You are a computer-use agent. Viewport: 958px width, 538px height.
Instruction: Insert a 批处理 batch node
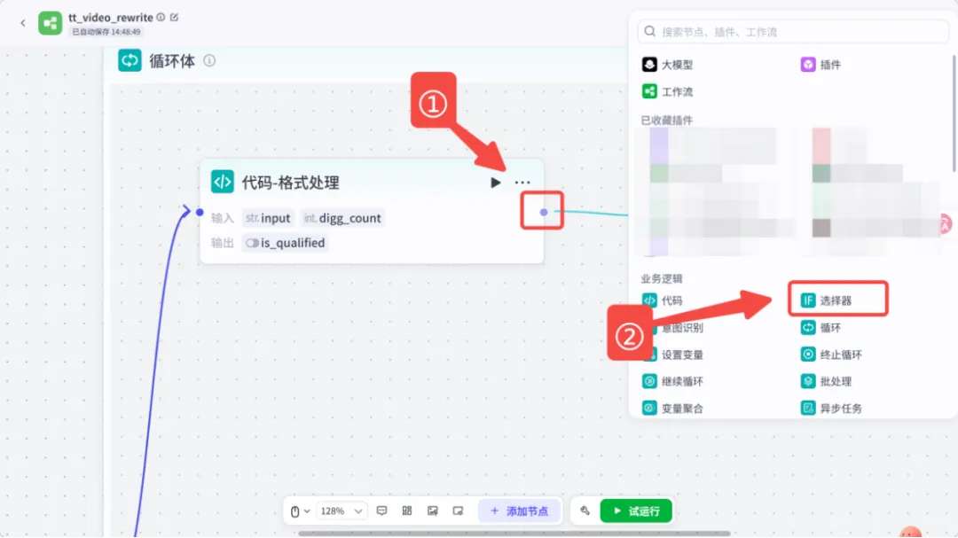(x=826, y=382)
